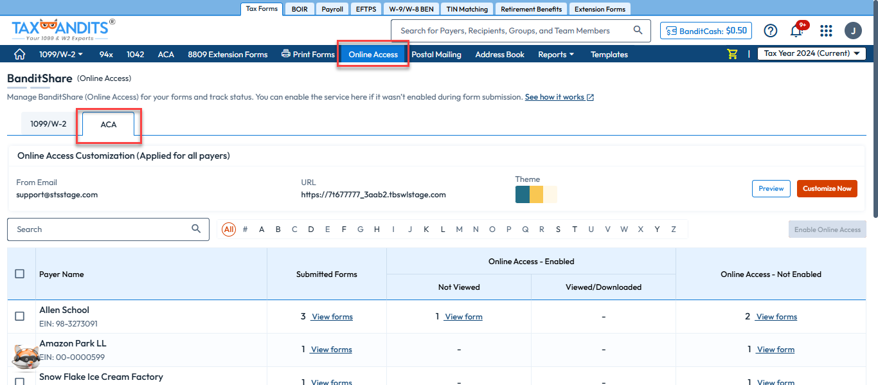
Task: View Amazon Park LL not enabled form link
Action: (775, 350)
